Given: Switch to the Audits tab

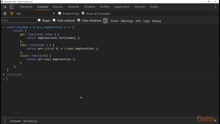Looking at the screenshot, I should tap(154, 7).
